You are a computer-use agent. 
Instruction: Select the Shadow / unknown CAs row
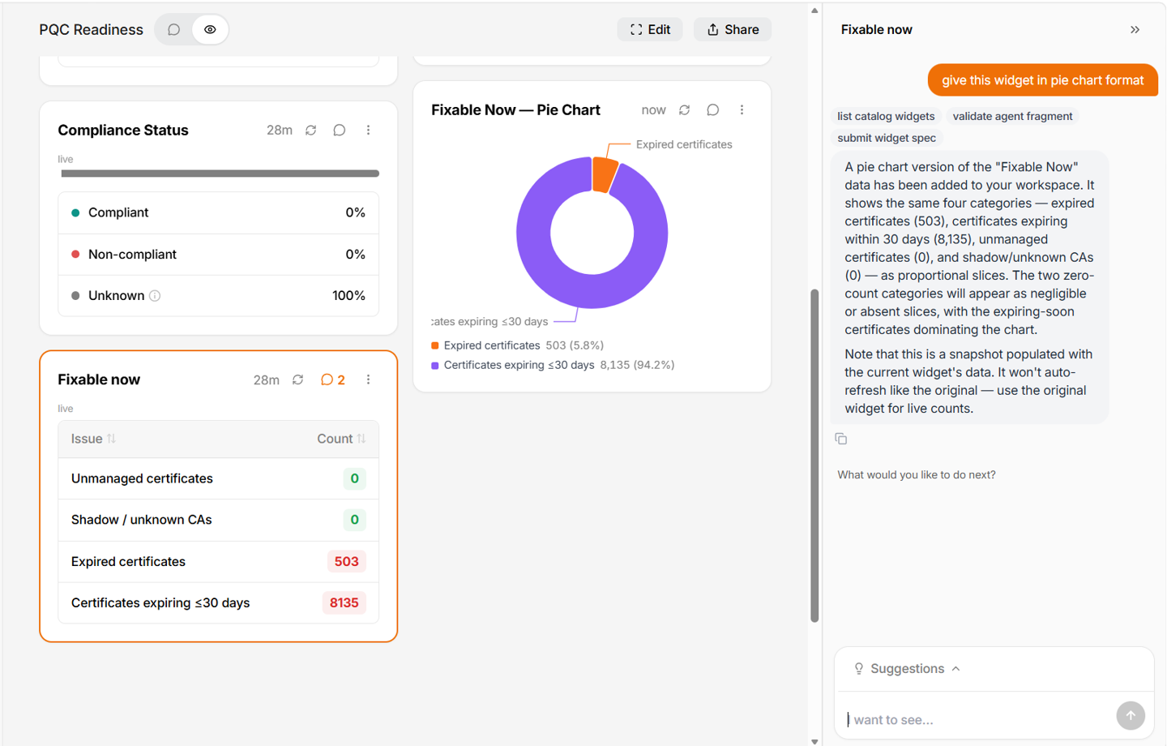[x=218, y=520]
